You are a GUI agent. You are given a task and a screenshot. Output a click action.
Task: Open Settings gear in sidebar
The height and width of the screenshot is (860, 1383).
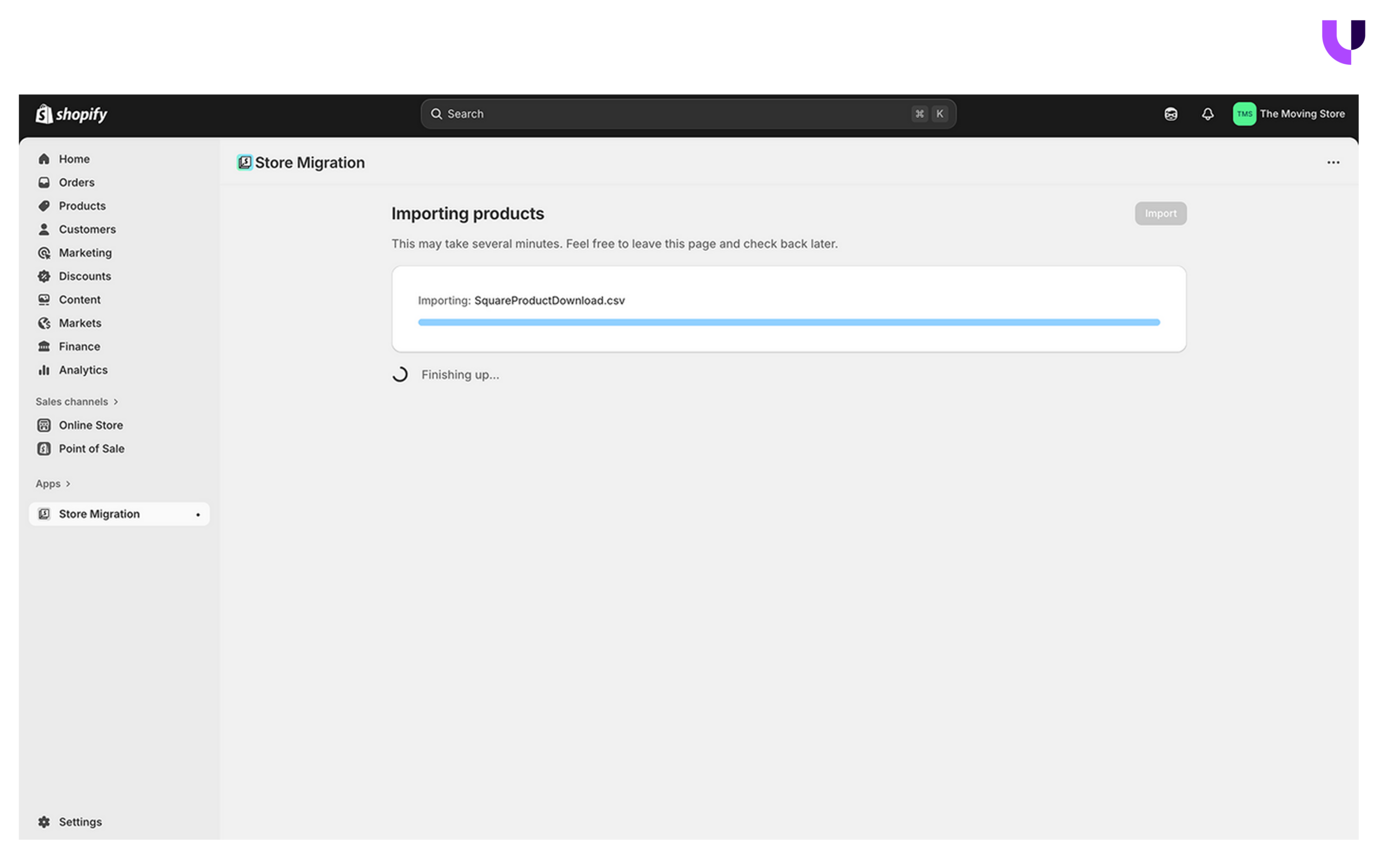point(44,821)
